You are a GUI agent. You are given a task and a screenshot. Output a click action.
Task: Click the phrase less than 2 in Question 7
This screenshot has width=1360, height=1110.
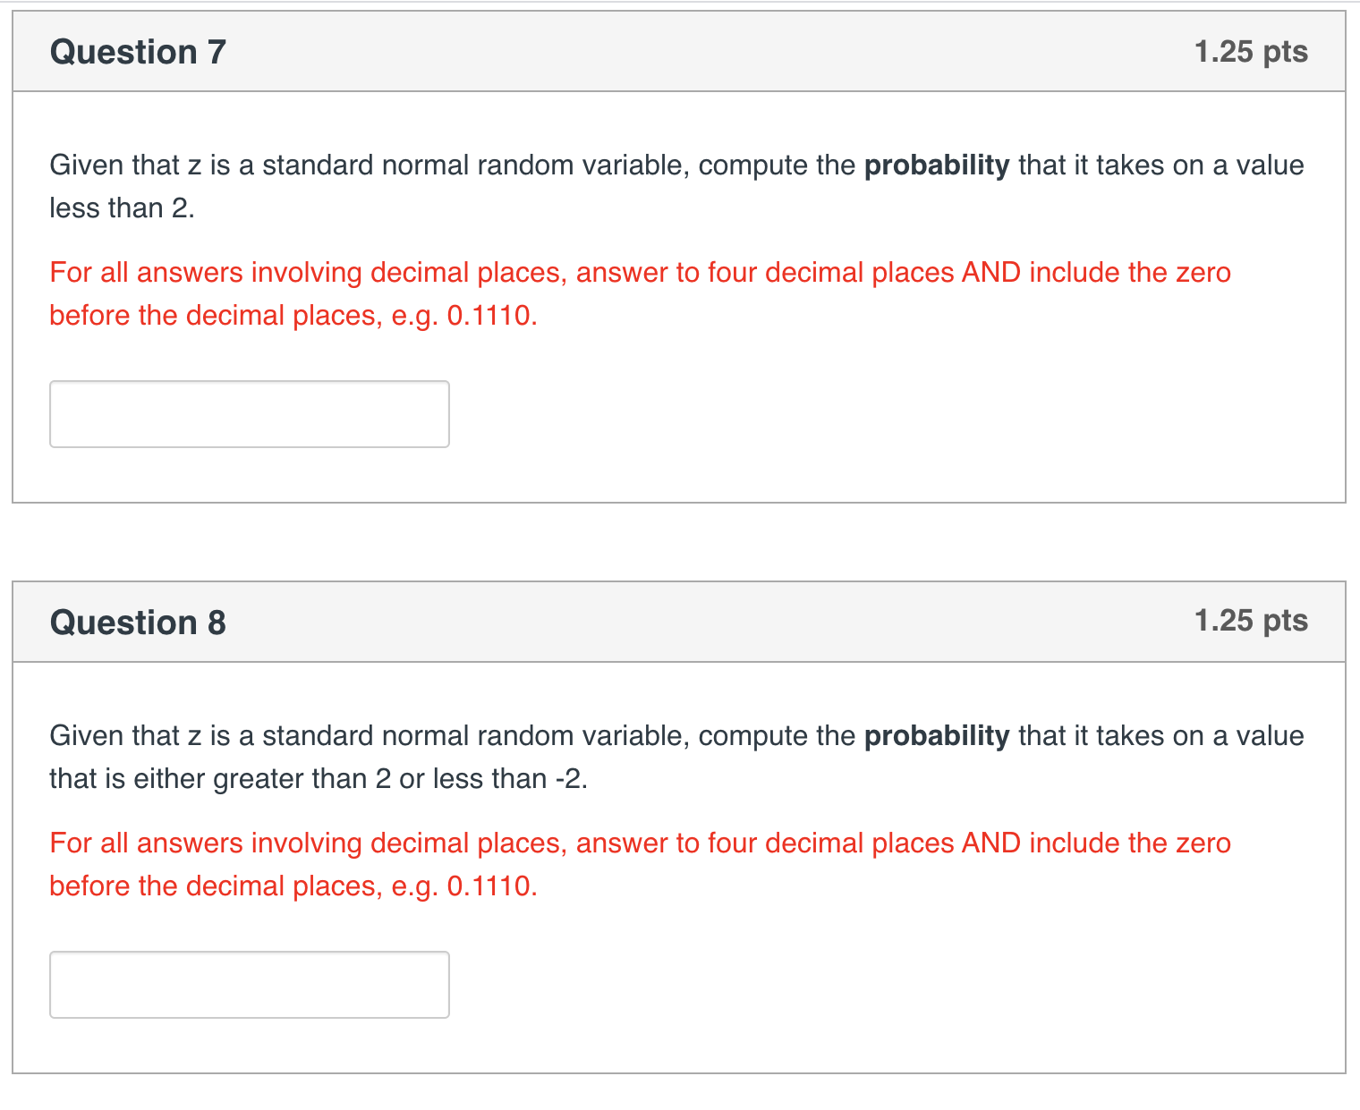[123, 208]
